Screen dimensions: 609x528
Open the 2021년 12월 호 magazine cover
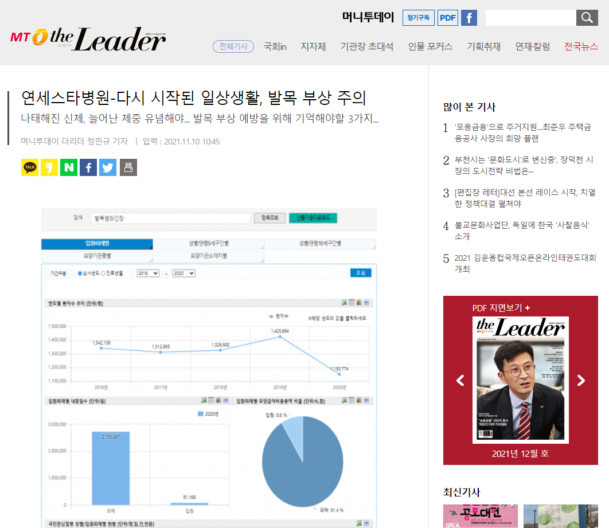pos(521,380)
